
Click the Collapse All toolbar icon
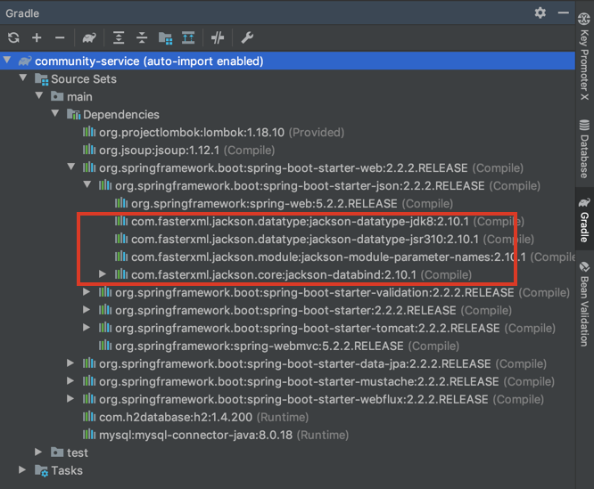click(142, 37)
